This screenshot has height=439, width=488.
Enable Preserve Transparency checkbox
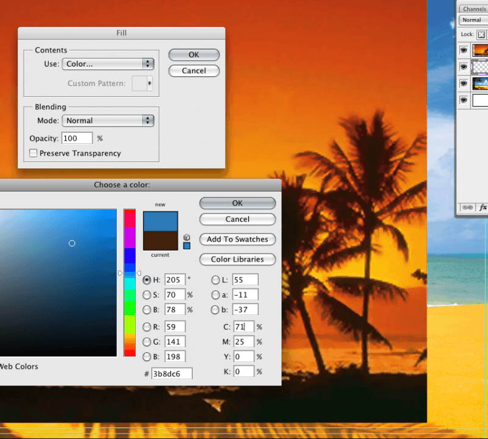(x=34, y=154)
